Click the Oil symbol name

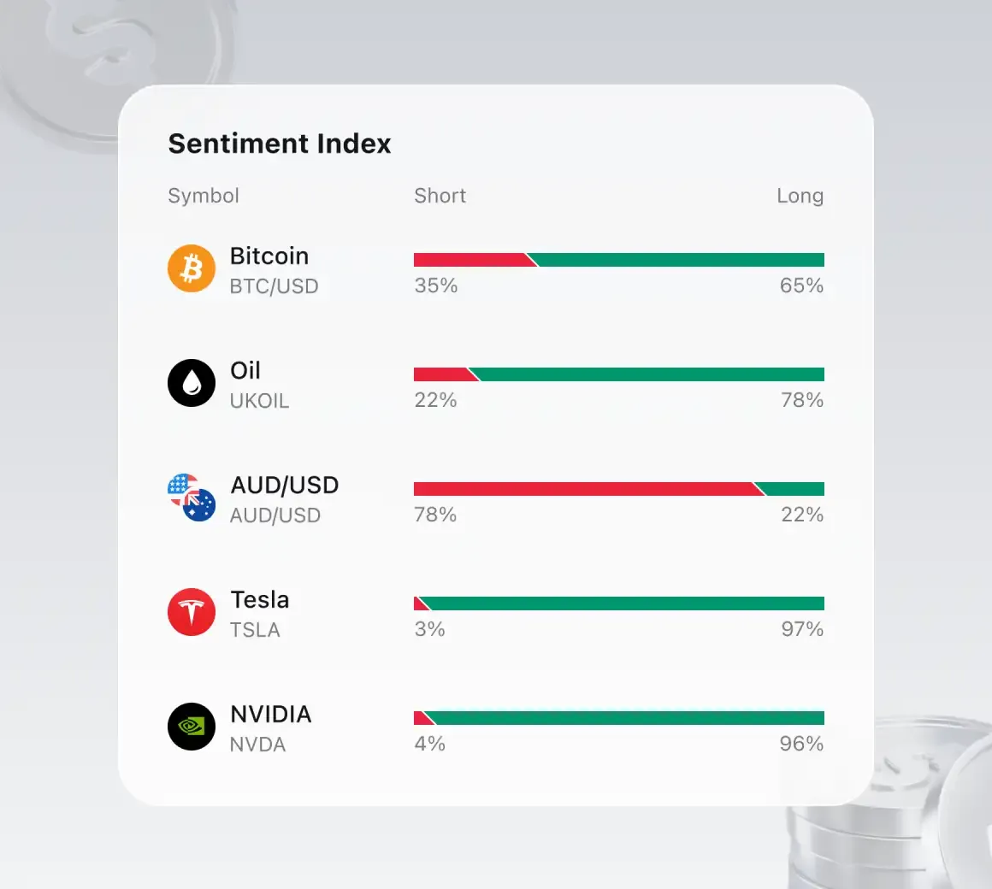click(245, 371)
